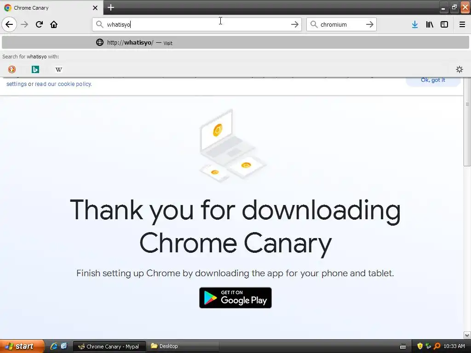Click the forward navigation arrow
The image size is (471, 353).
[24, 24]
